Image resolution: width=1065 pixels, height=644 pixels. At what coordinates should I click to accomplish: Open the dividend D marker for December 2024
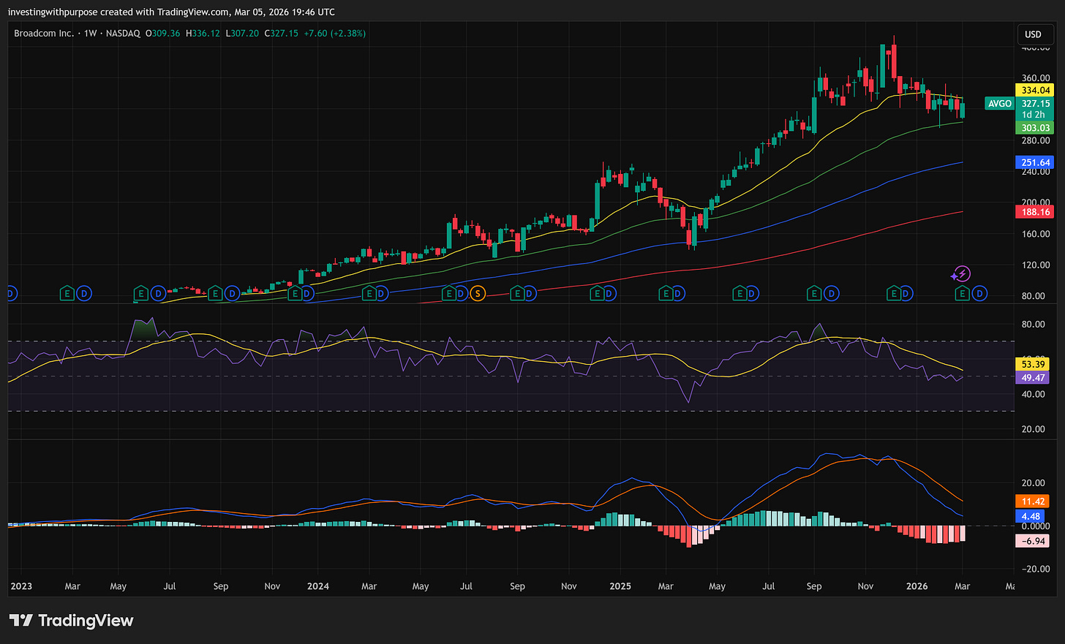point(609,294)
